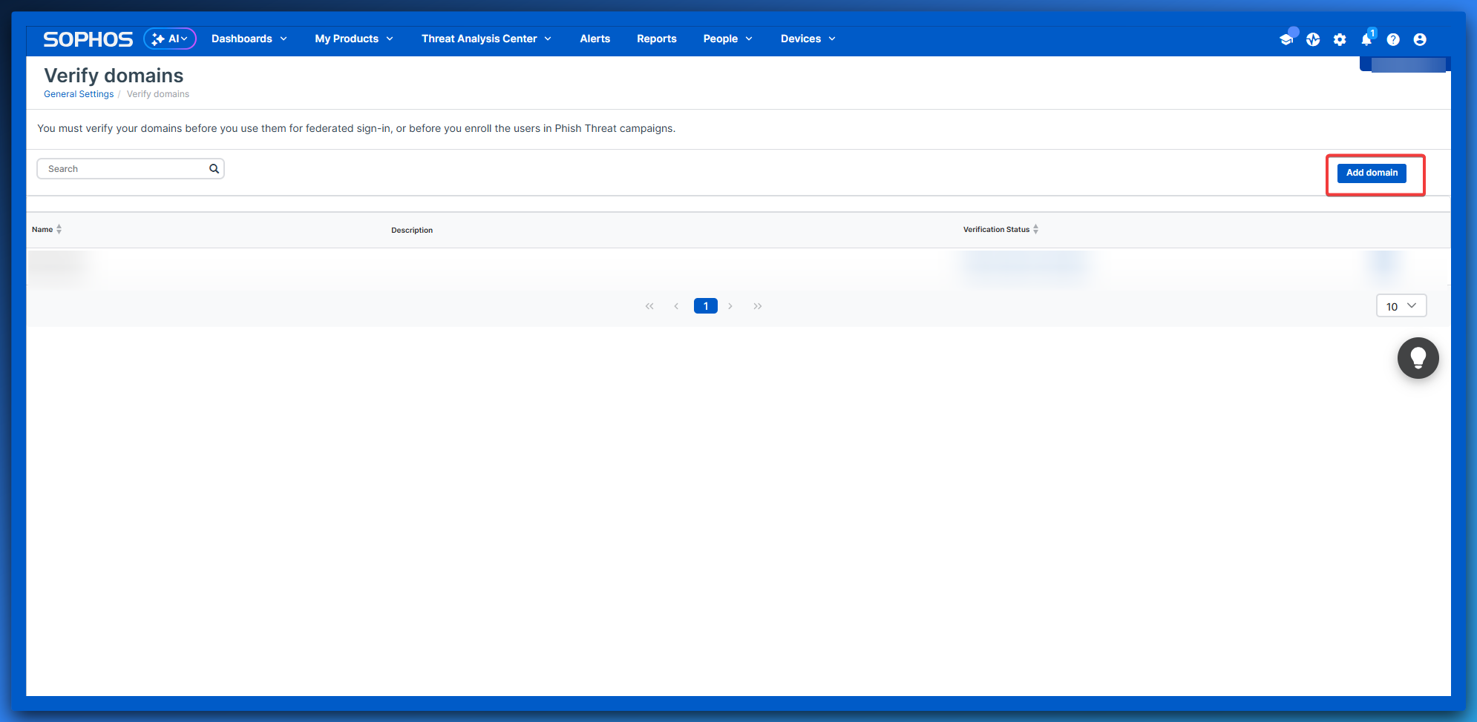Click the lightbulb tips button

1418,358
